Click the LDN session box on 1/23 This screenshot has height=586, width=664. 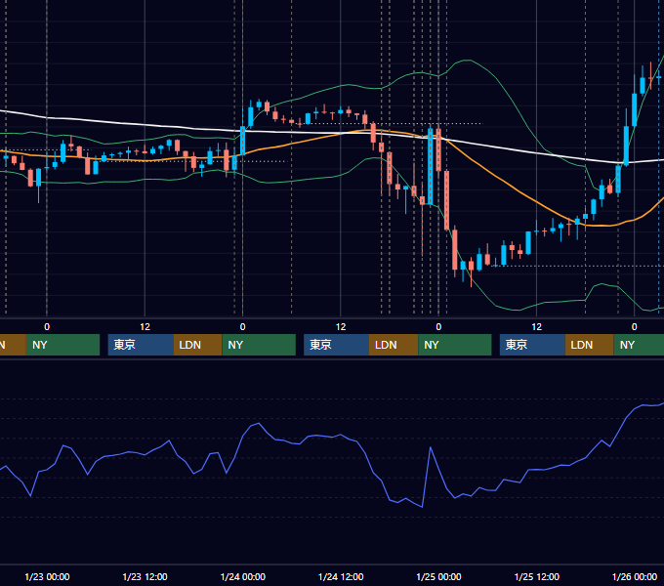198,345
